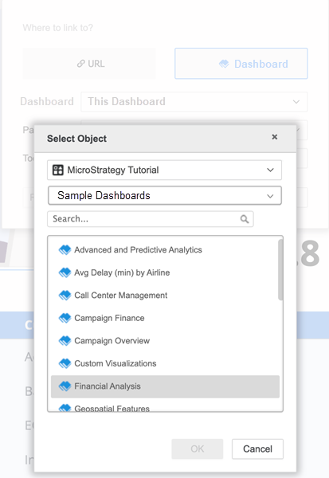Click the dashboard list vertical scrollbar
The width and height of the screenshot is (329, 478).
[280, 270]
